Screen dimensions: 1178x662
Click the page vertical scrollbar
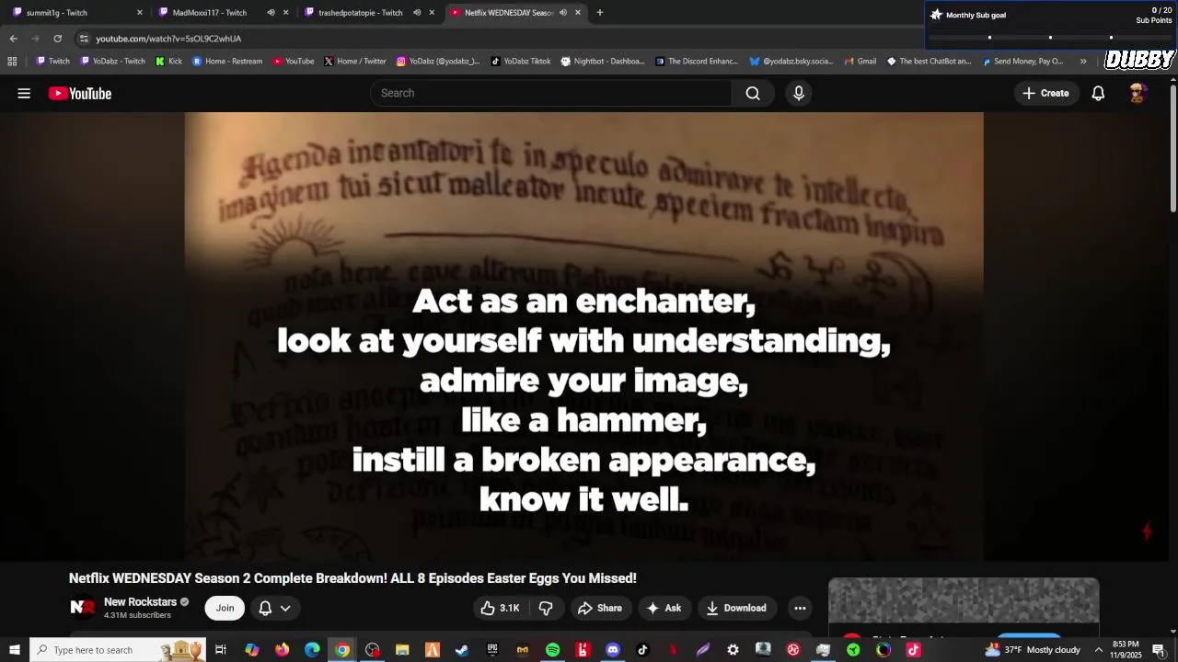(x=1173, y=147)
